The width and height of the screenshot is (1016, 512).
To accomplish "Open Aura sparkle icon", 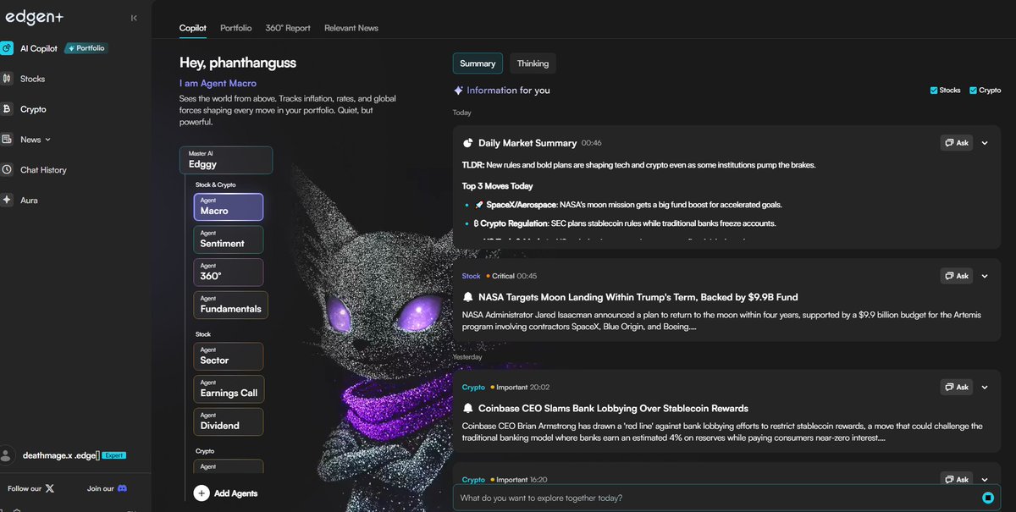I will (x=7, y=201).
